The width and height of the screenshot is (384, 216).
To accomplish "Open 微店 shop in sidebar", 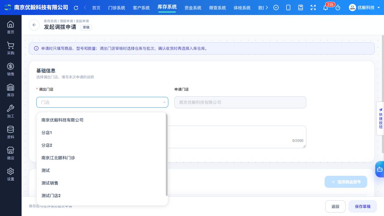I will (x=10, y=153).
